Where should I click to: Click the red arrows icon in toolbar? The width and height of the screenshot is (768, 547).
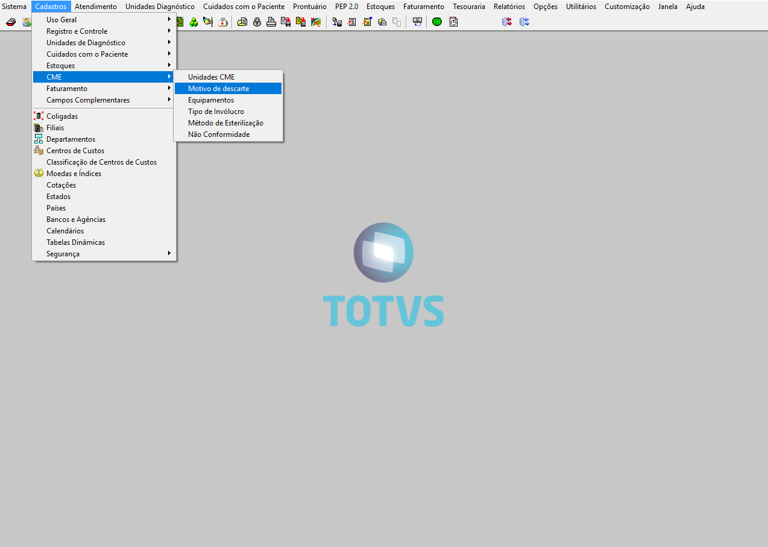[507, 22]
